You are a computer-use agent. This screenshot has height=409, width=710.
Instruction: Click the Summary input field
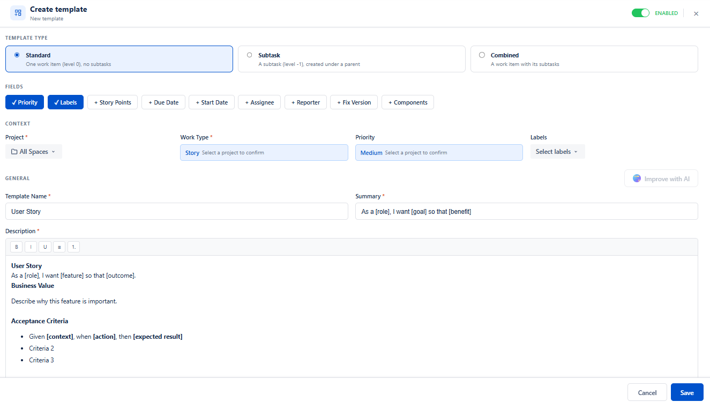pos(527,211)
